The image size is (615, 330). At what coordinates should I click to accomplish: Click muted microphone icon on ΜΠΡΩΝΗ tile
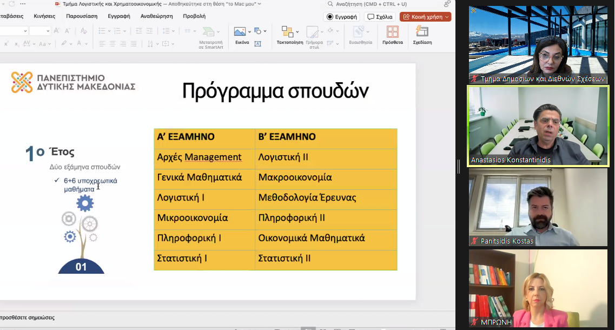point(474,322)
